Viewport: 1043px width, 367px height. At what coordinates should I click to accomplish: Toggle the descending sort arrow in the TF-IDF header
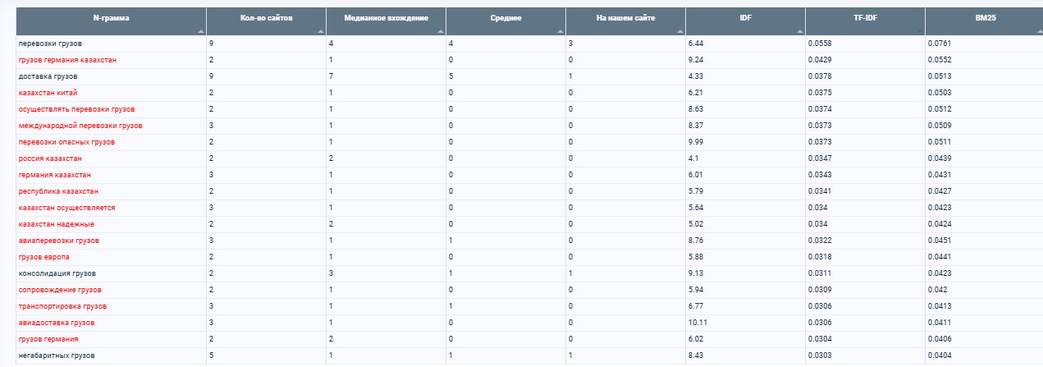(920, 31)
